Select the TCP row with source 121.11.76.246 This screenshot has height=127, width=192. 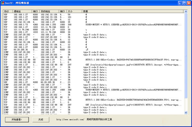94,30
